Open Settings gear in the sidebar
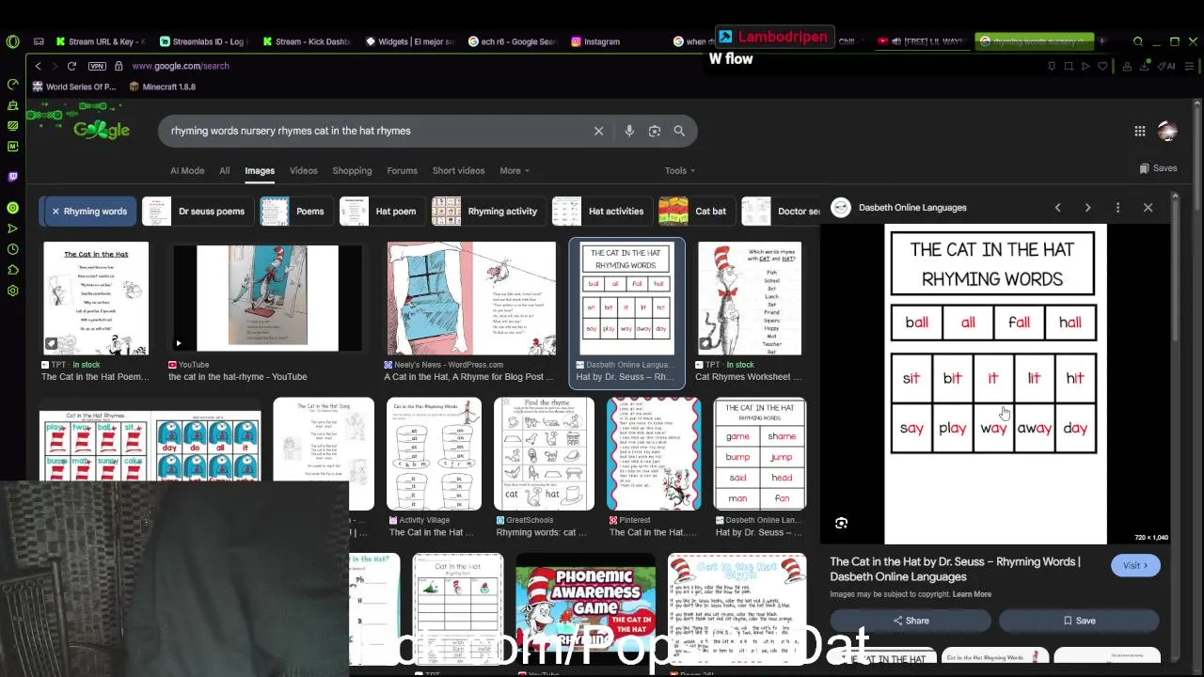 click(12, 291)
